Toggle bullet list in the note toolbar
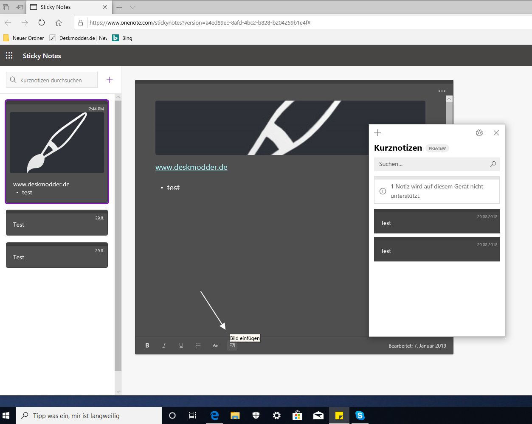 click(198, 345)
